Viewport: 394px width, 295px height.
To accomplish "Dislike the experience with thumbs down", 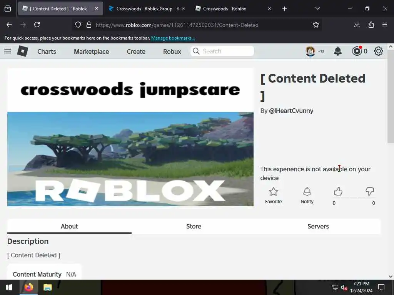I will click(x=370, y=192).
